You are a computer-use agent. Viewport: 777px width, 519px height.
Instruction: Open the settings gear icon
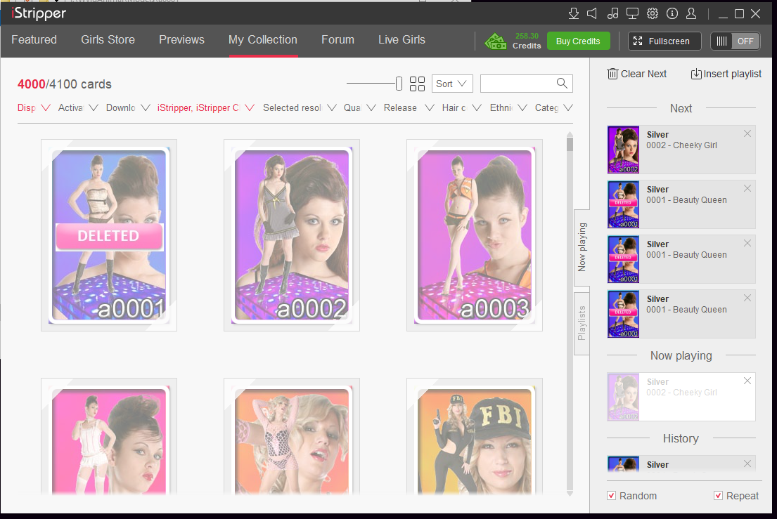pyautogui.click(x=653, y=14)
